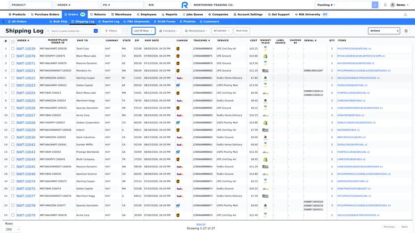Image resolution: width=415 pixels, height=233 pixels.
Task: Click the Shopify marketplace icon on row NWT-10044
Action: pyautogui.click(x=265, y=160)
